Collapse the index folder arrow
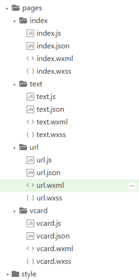The image size is (139, 280). click(14, 21)
